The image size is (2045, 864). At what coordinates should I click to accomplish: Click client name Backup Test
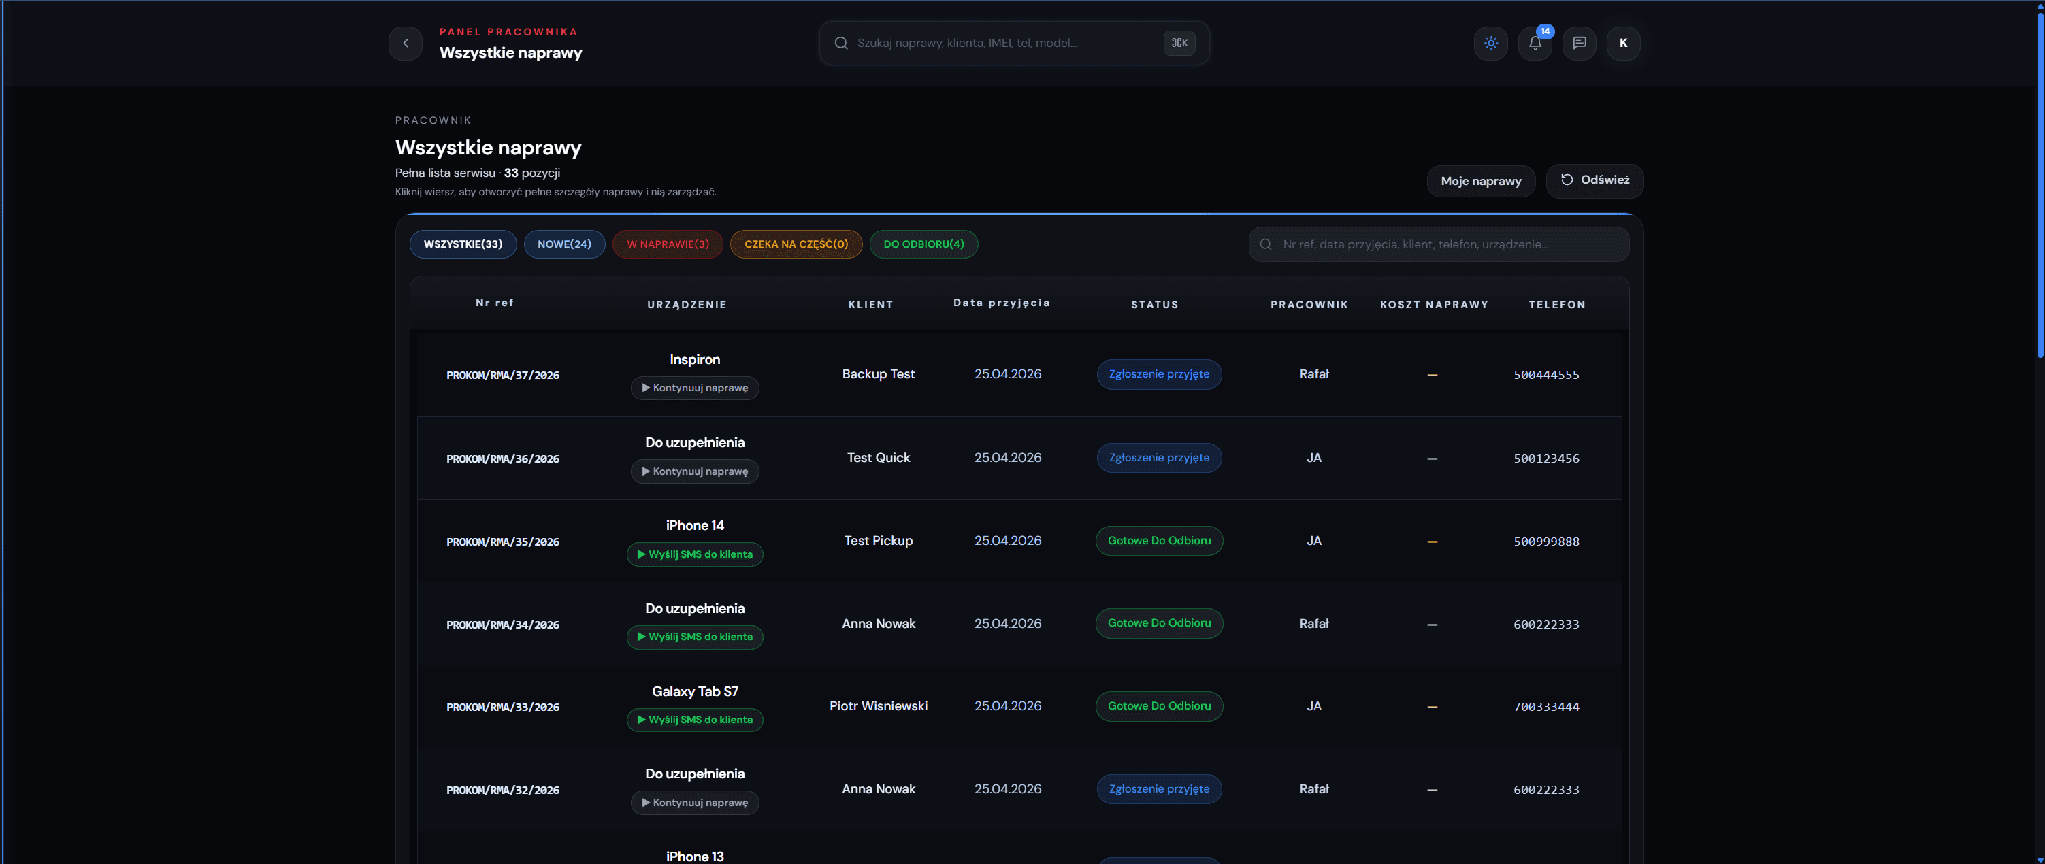pyautogui.click(x=878, y=373)
